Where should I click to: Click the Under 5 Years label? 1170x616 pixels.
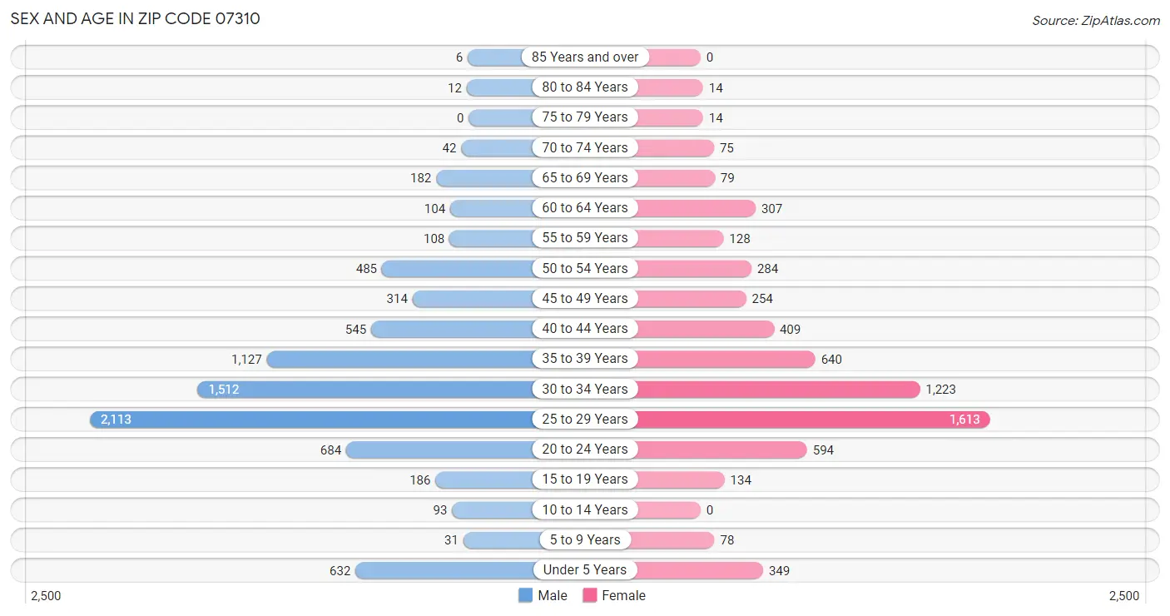585,570
